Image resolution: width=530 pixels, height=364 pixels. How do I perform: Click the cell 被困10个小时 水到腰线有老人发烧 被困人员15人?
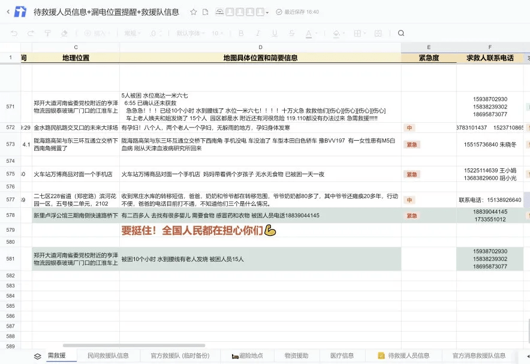pos(260,259)
